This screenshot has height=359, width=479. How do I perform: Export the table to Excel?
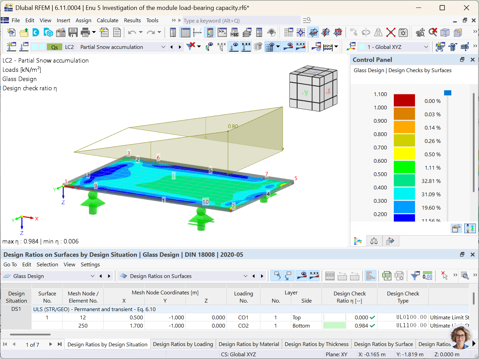click(387, 276)
